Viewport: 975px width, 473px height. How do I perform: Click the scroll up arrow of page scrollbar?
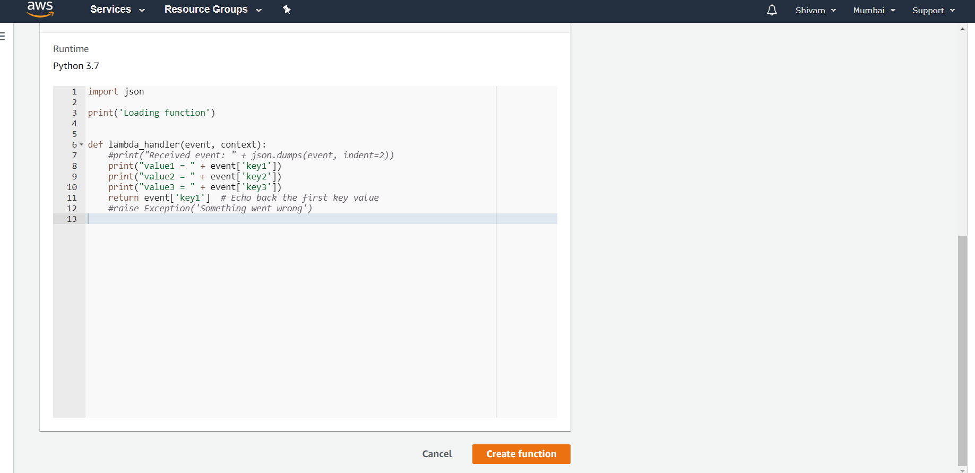[962, 29]
